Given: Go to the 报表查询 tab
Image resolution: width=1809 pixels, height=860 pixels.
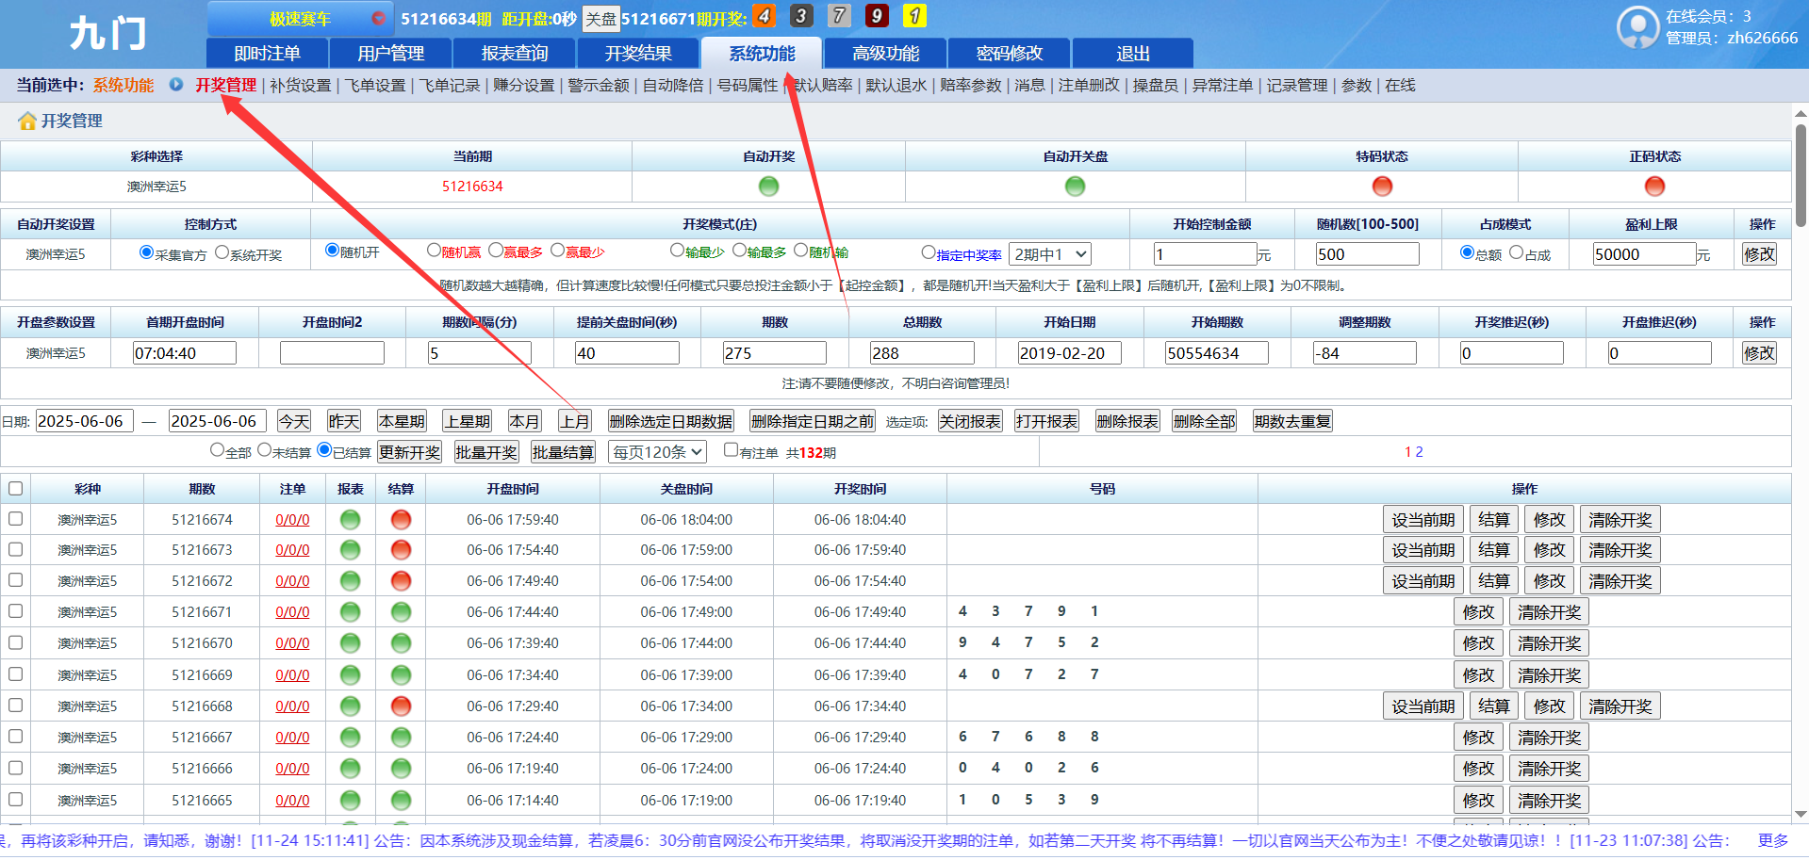Looking at the screenshot, I should pos(515,53).
